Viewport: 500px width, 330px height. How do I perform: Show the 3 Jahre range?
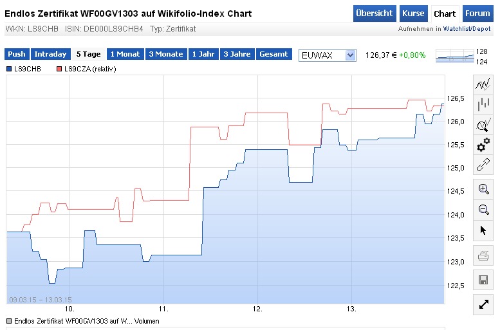(237, 54)
